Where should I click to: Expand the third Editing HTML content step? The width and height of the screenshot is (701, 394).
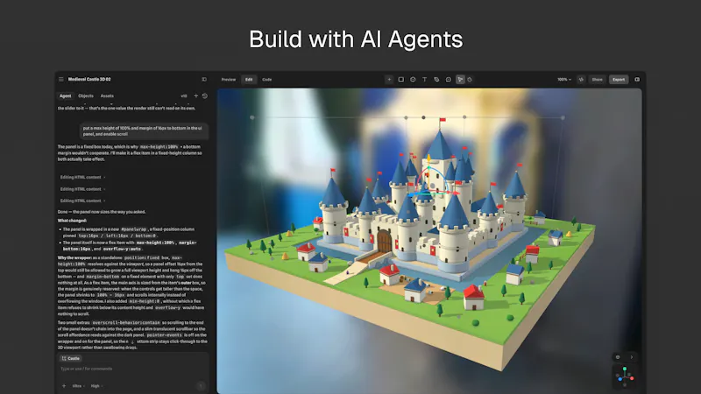82,201
